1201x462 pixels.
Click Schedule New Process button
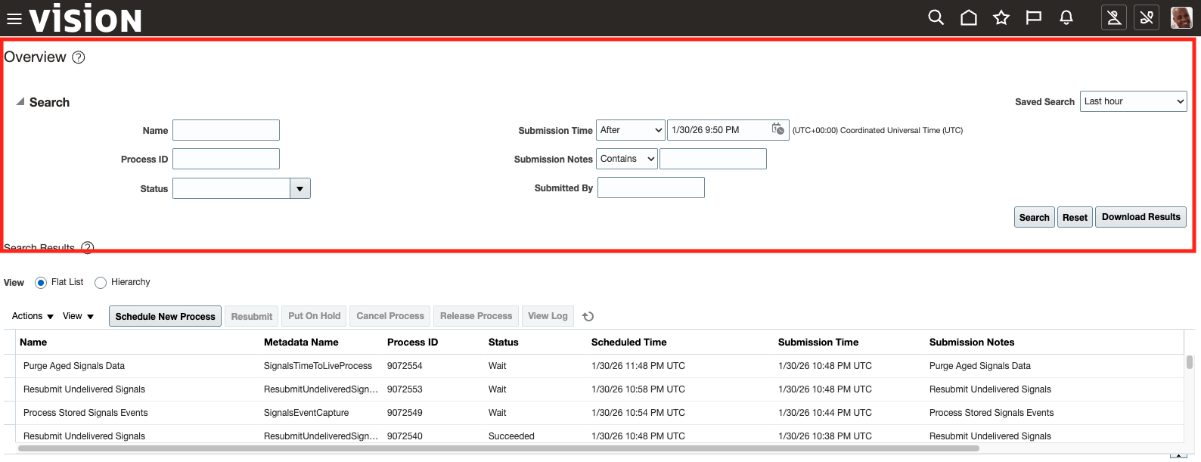(x=165, y=316)
